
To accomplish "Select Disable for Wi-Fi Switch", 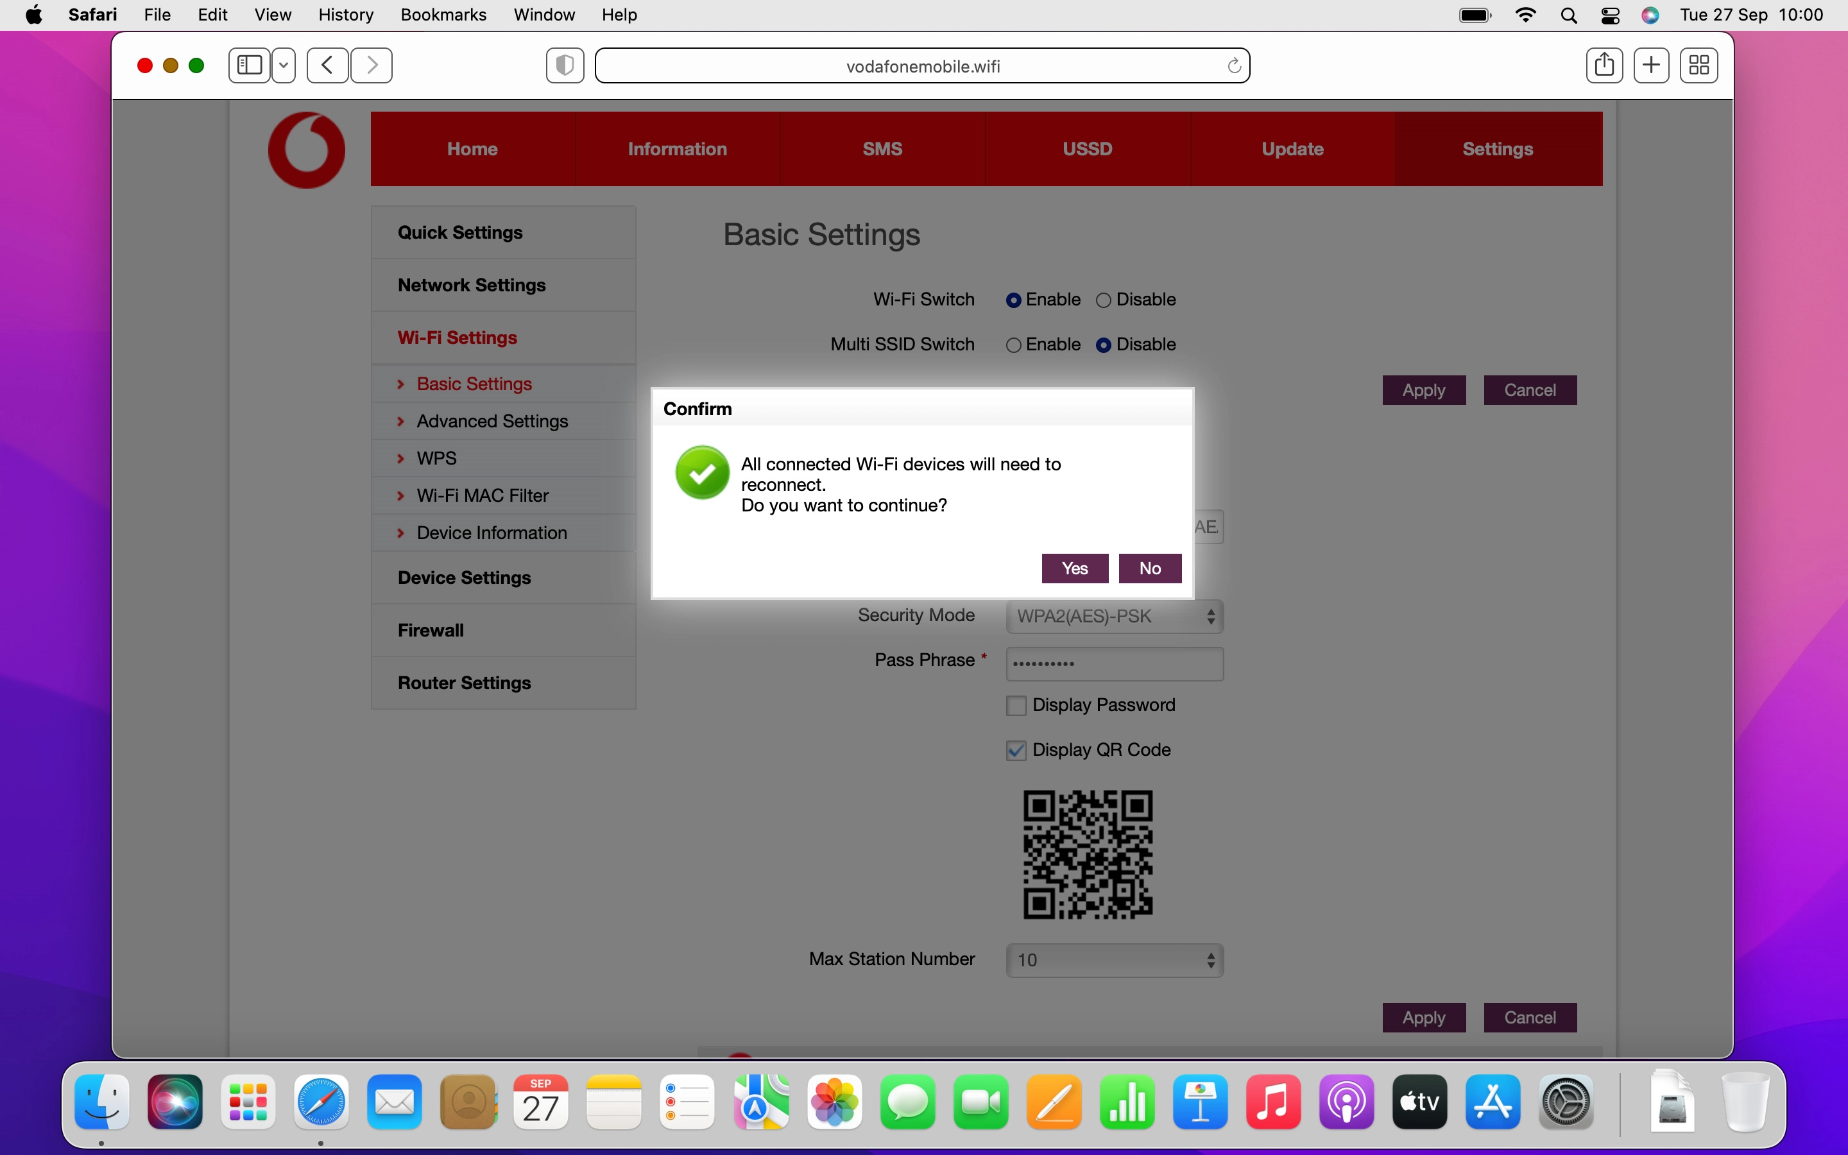I will (1104, 300).
